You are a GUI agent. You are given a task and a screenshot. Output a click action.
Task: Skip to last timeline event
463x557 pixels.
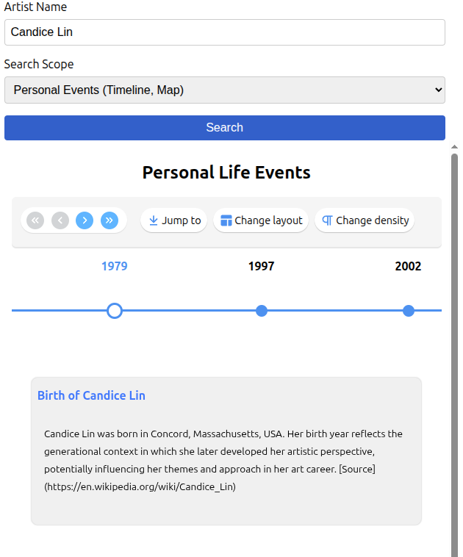[110, 220]
